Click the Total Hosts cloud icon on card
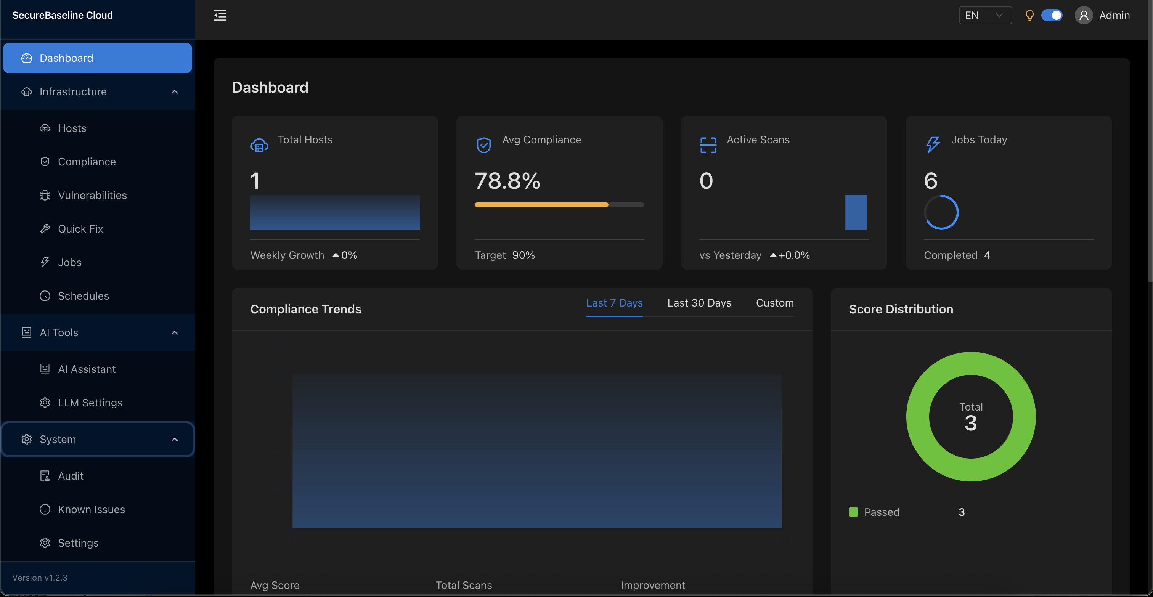This screenshot has height=597, width=1153. 259,146
